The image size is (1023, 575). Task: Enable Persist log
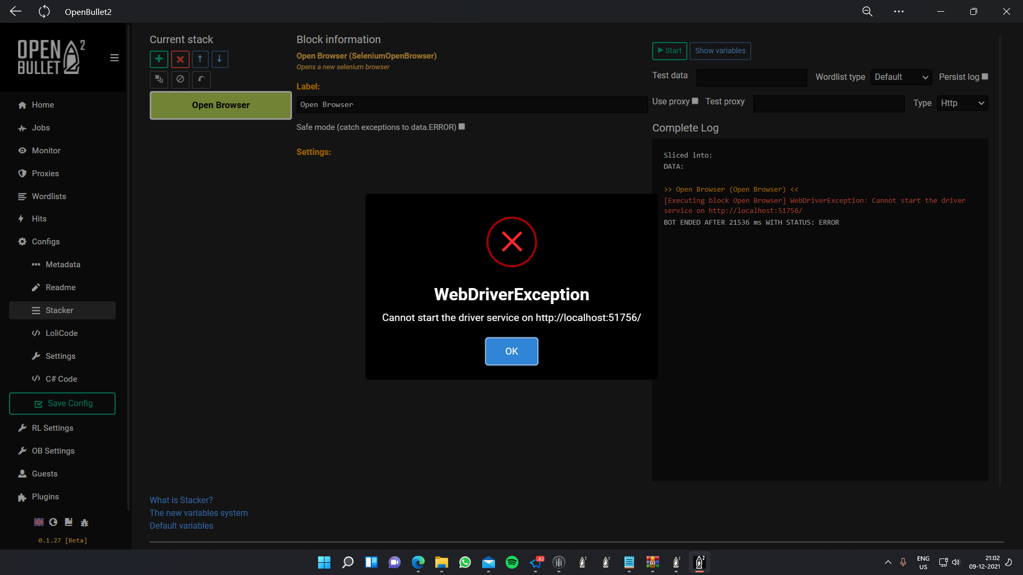click(x=984, y=76)
